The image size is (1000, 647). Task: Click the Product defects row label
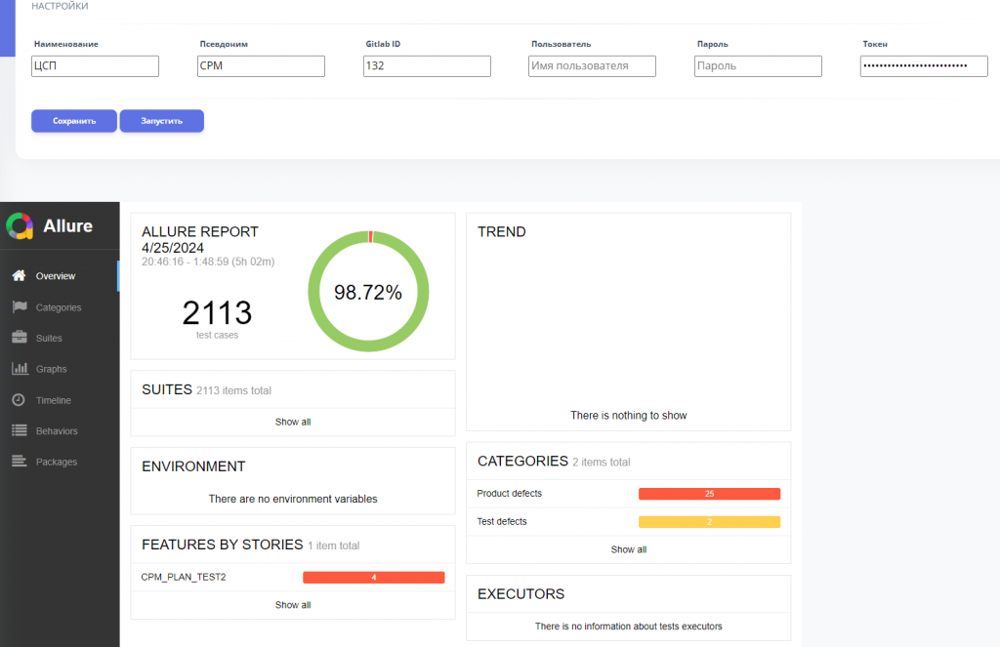[509, 494]
